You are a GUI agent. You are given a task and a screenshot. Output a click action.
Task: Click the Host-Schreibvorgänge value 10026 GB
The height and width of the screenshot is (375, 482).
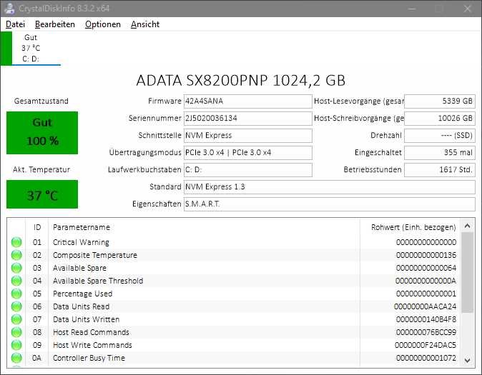[x=440, y=119]
